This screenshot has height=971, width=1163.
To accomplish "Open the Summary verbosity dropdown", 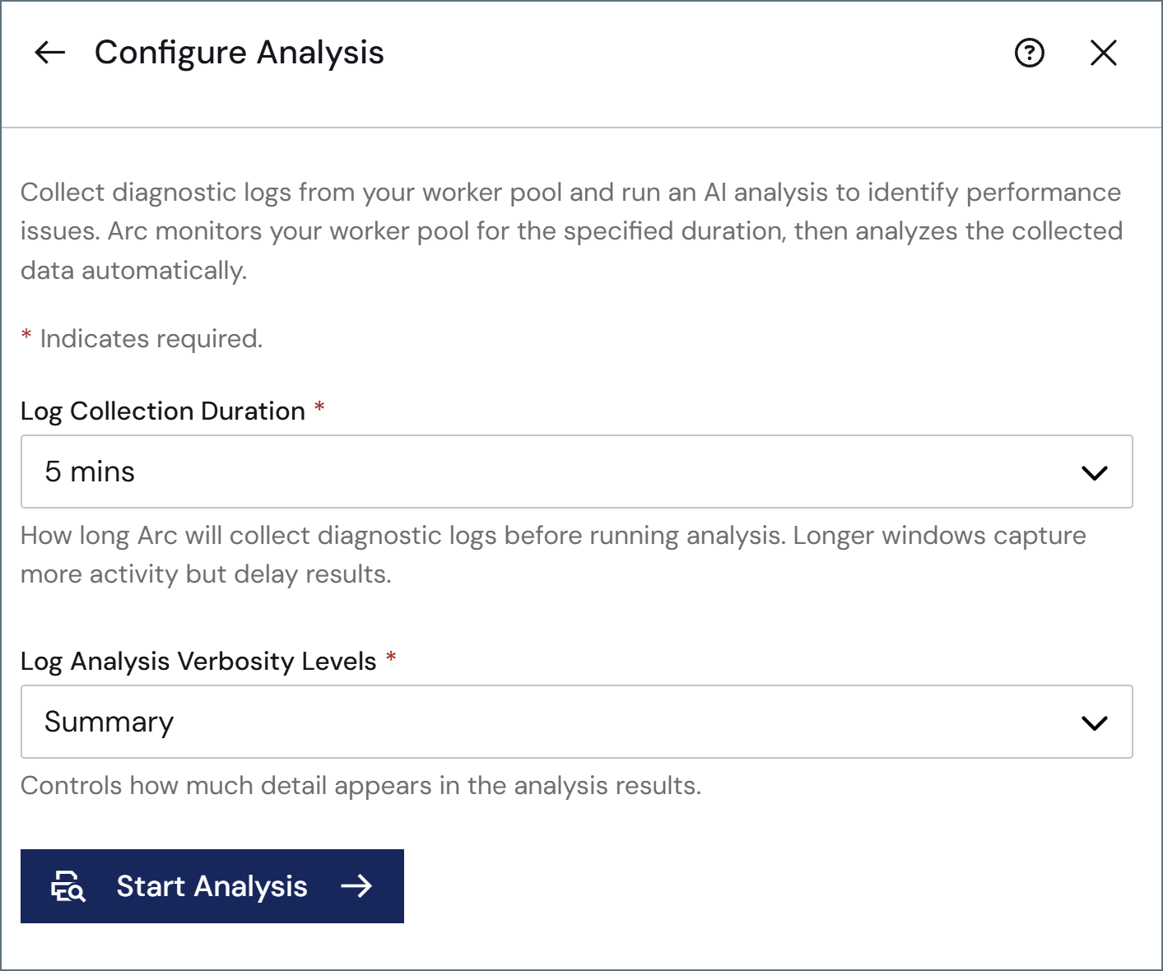I will pyautogui.click(x=576, y=722).
